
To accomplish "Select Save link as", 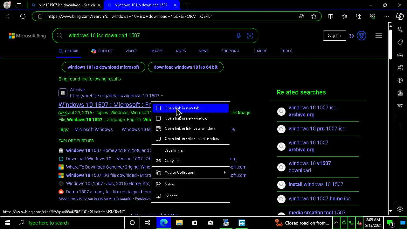I will pos(190,150).
